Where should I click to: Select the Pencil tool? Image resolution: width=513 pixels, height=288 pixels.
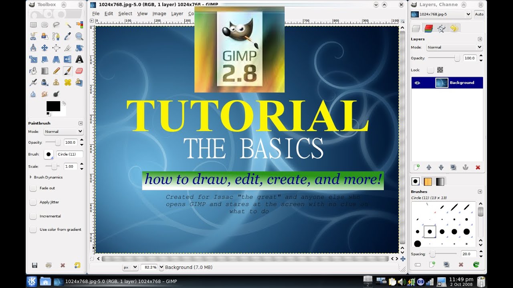57,71
